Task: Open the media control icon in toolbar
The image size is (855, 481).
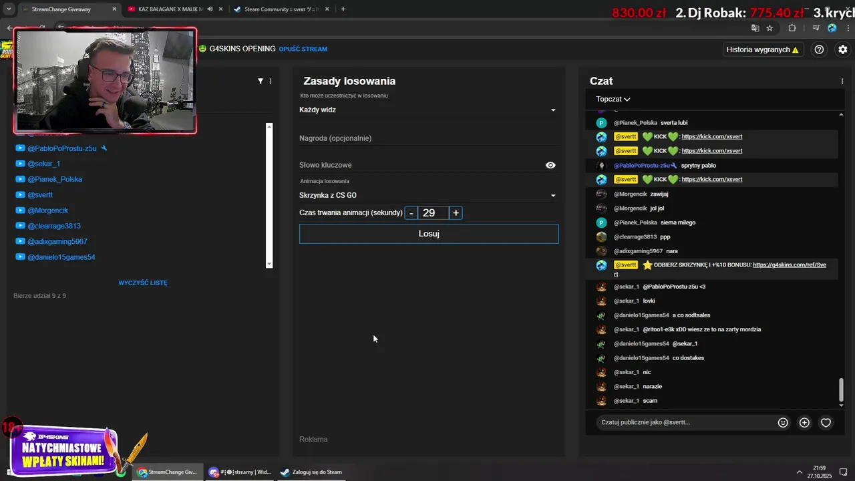Action: (816, 28)
